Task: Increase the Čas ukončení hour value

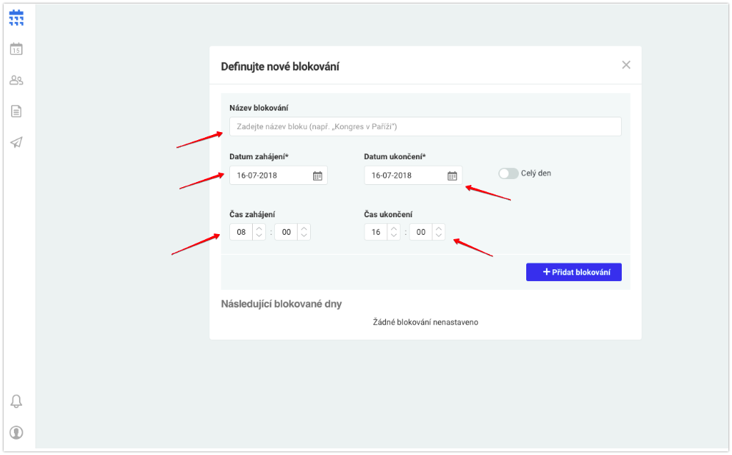Action: coord(394,228)
